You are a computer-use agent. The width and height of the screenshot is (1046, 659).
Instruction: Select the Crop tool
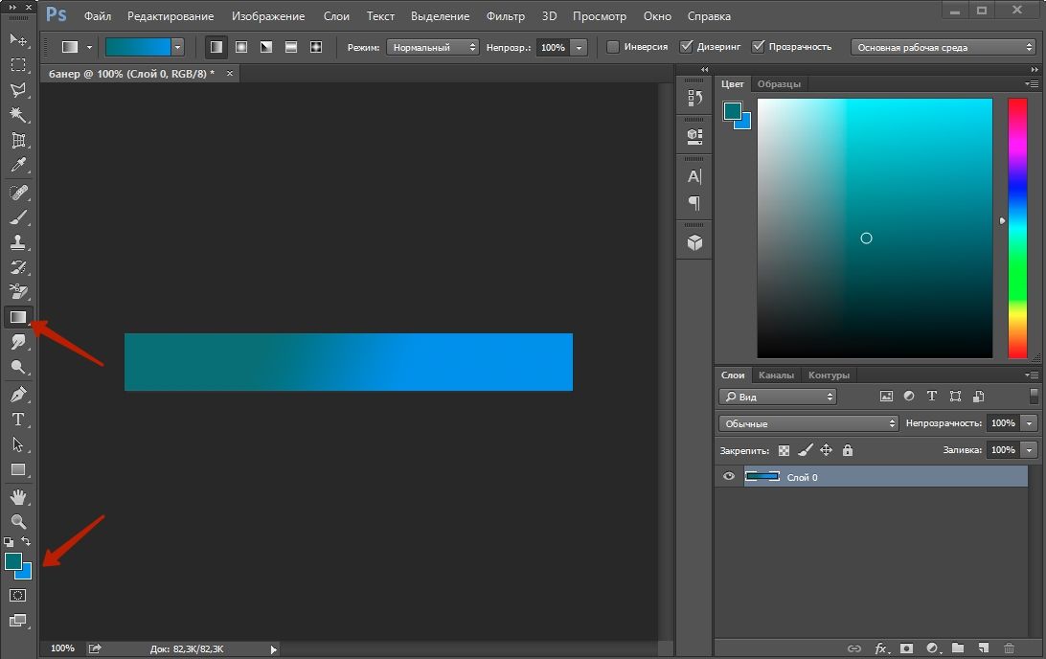[18, 140]
